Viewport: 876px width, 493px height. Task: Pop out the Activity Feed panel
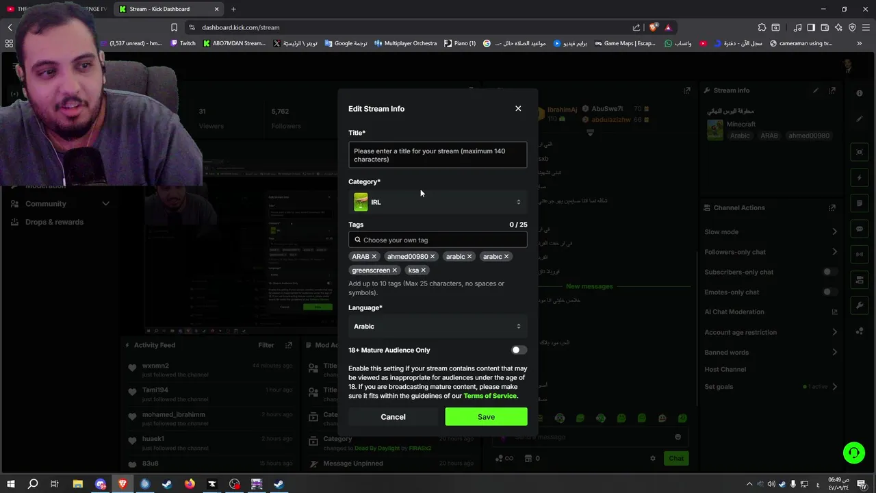pos(289,345)
